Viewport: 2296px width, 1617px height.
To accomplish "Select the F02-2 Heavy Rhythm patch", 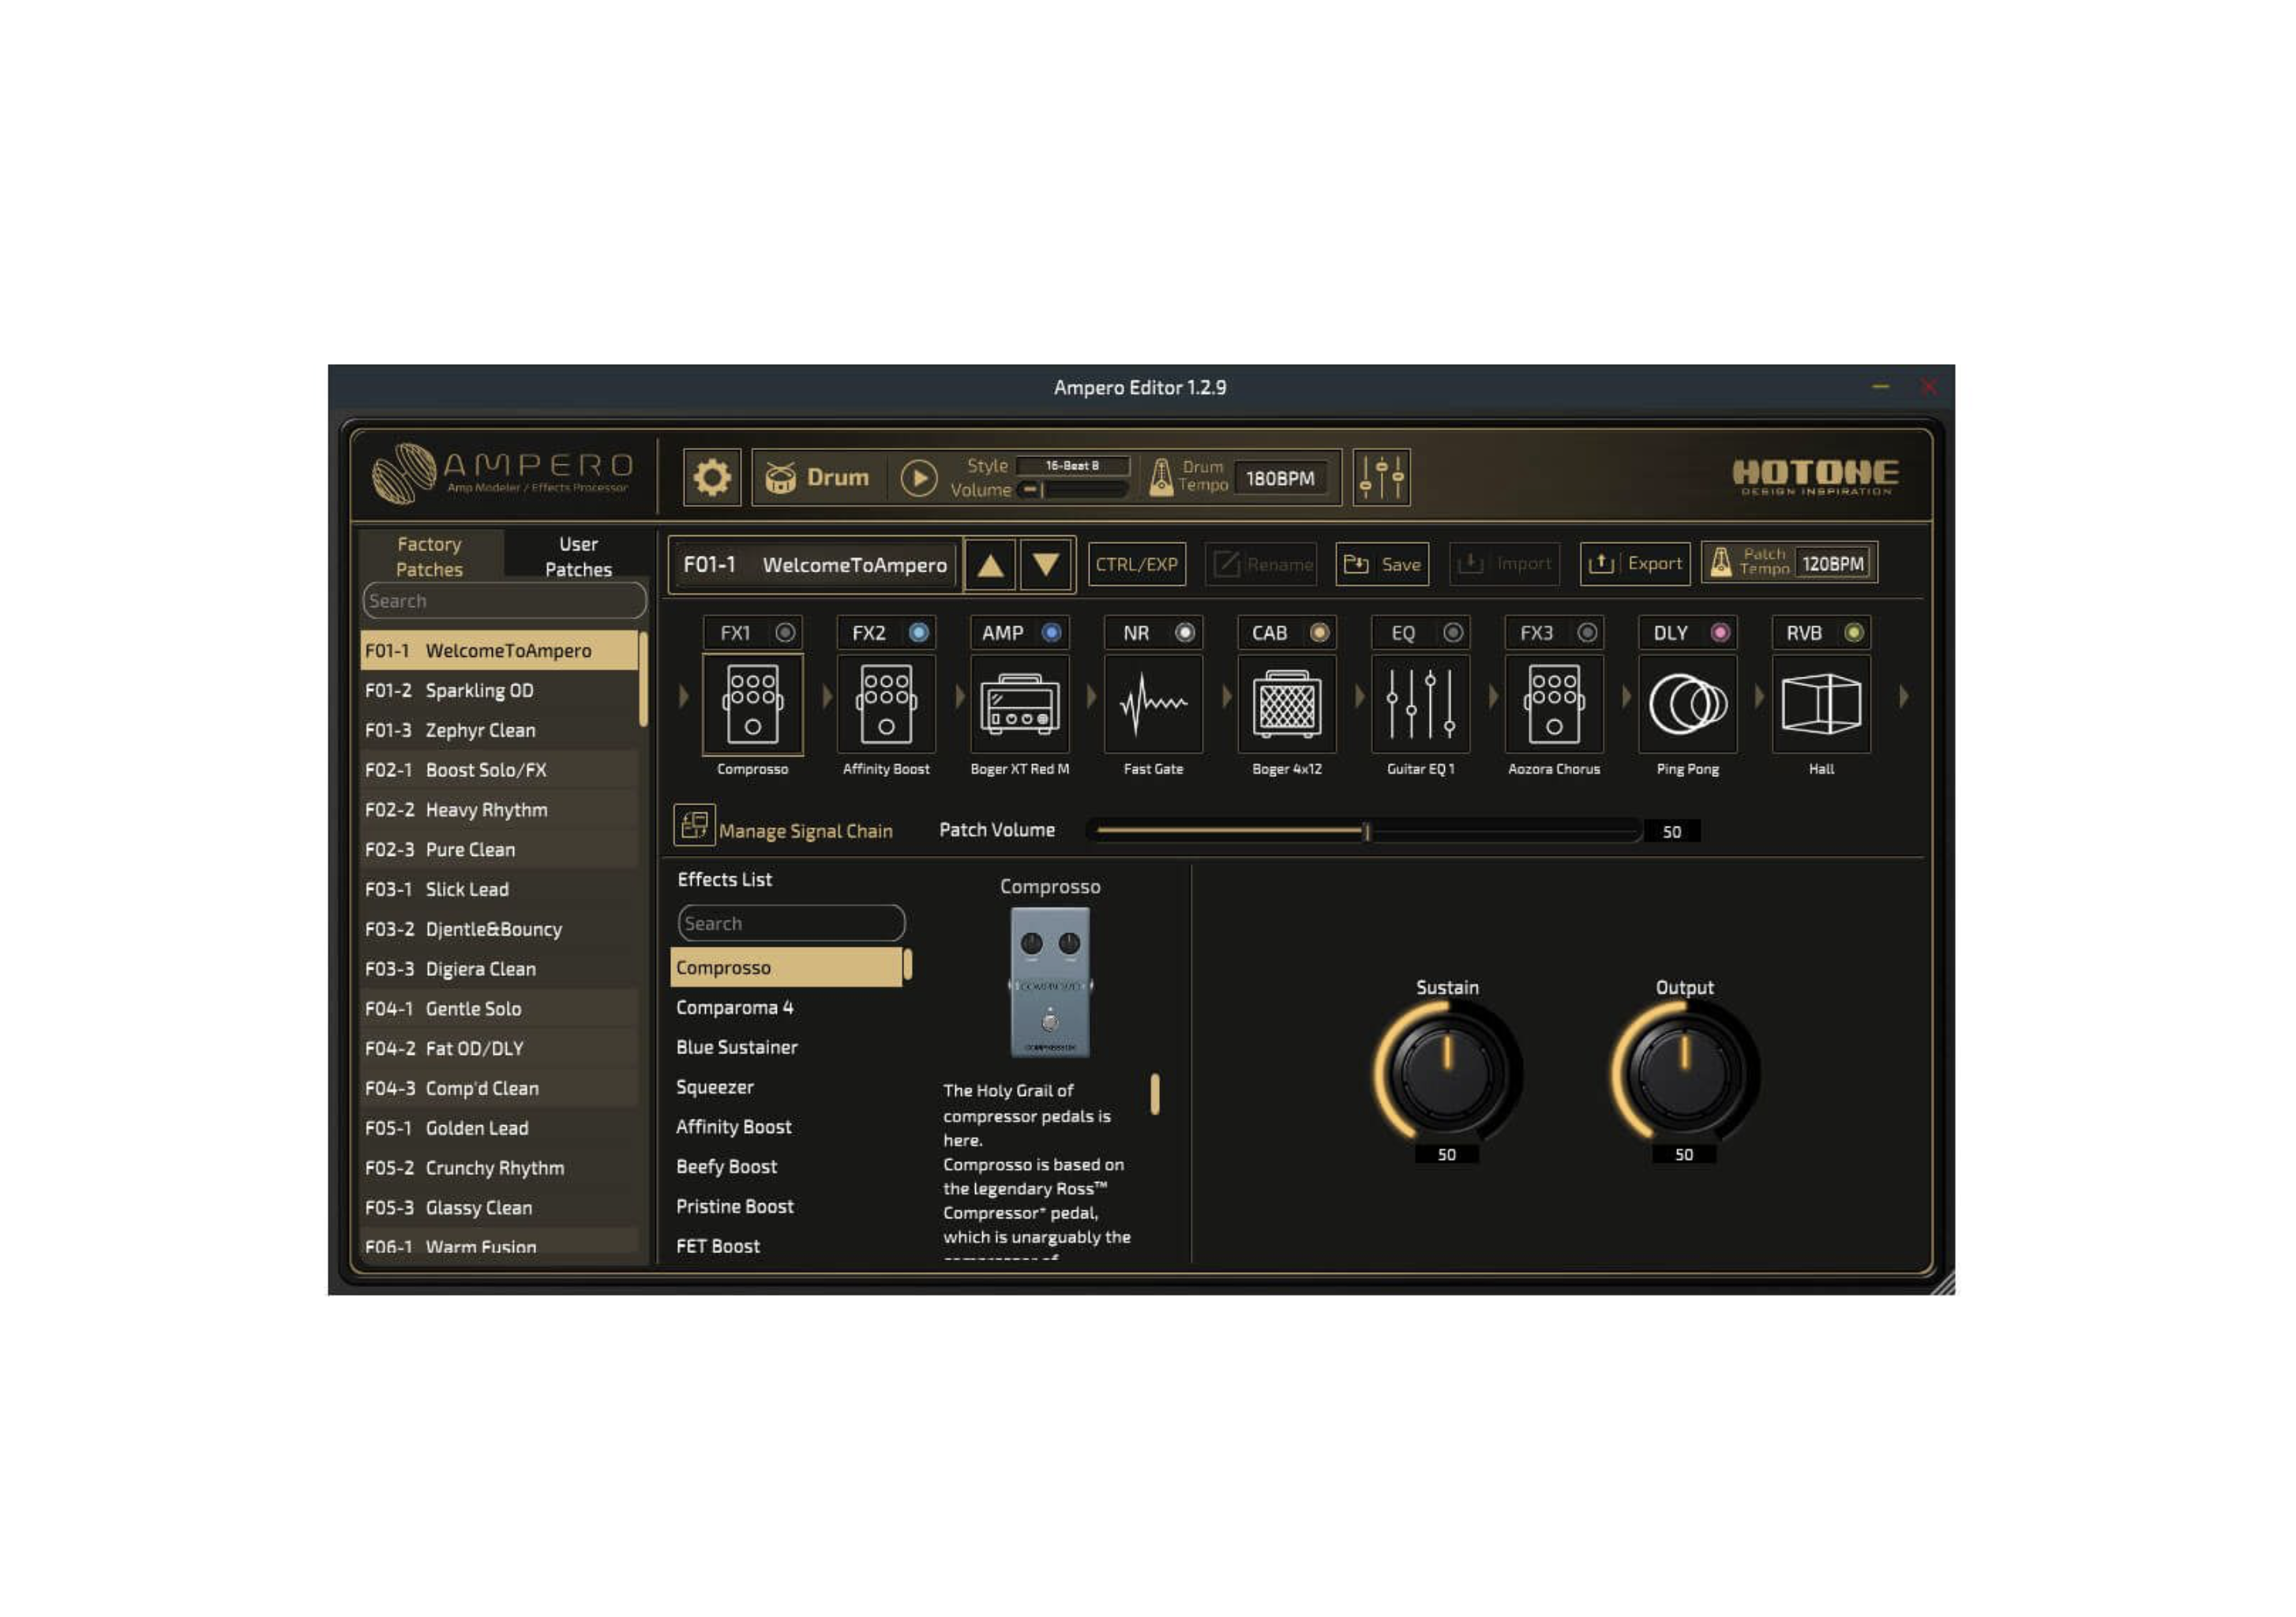I will coord(498,810).
